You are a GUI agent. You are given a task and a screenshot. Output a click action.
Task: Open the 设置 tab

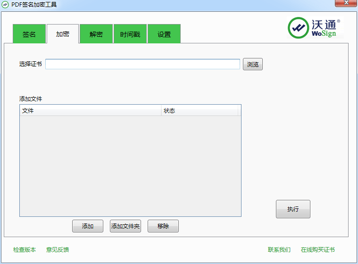[x=164, y=34]
